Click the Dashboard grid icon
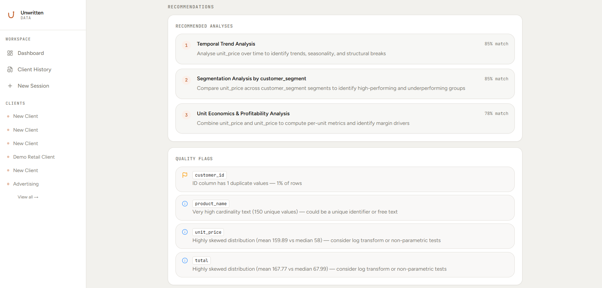The image size is (602, 288). coord(10,53)
